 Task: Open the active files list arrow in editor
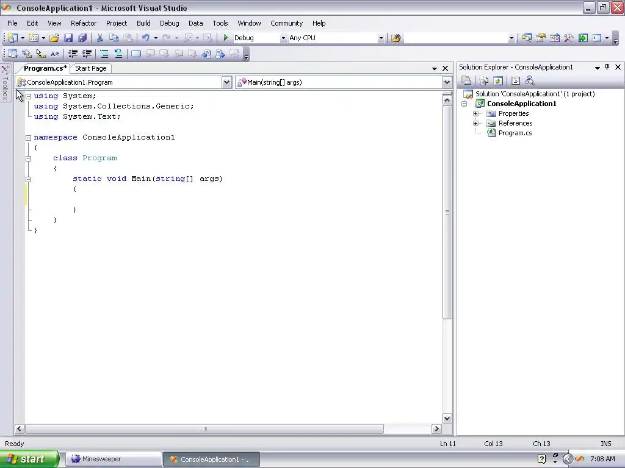pos(435,68)
